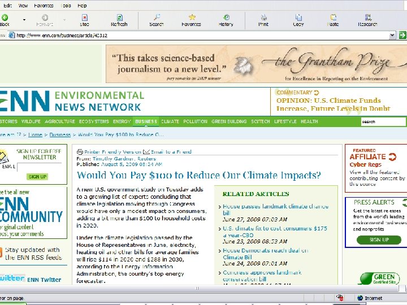Open the COMMENTARY arrow icon

coord(317,93)
